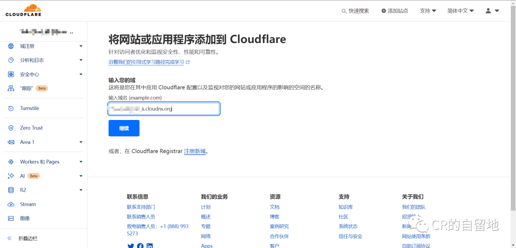This screenshot has width=516, height=248.
Task: Select 图像 in the sidebar
Action: point(25,218)
